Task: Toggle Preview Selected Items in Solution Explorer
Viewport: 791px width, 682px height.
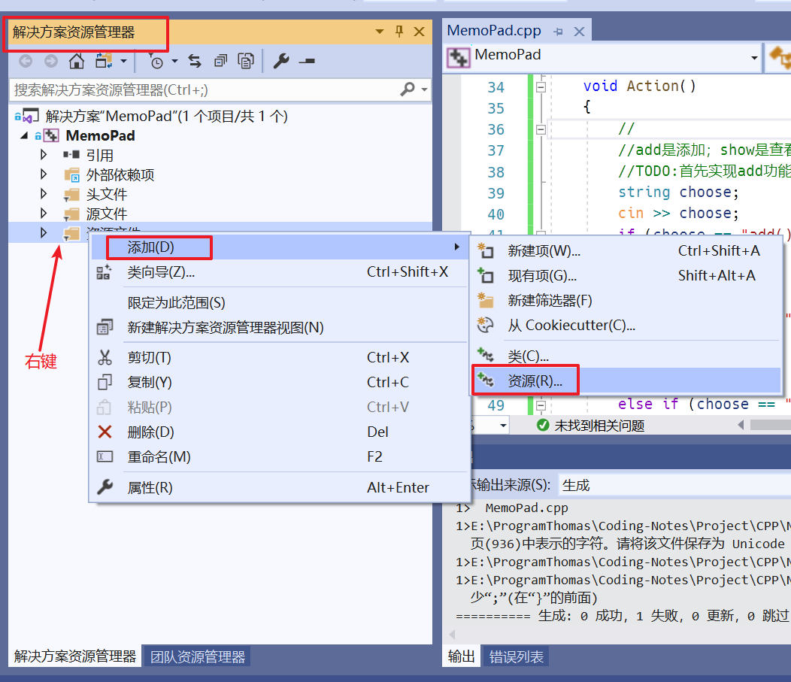Action: coord(246,61)
